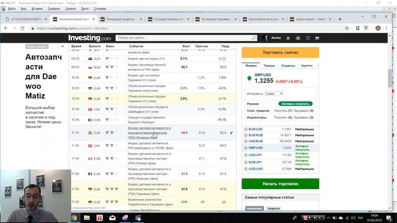Select Товары tab in quotes widget
The image size is (397, 223).
(269, 66)
